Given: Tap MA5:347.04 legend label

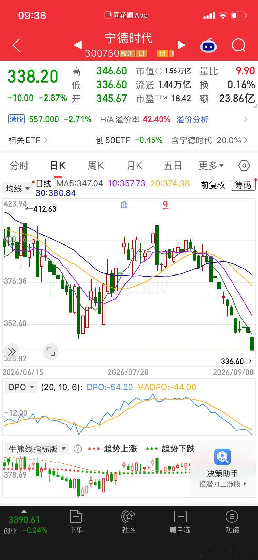Looking at the screenshot, I should (80, 183).
